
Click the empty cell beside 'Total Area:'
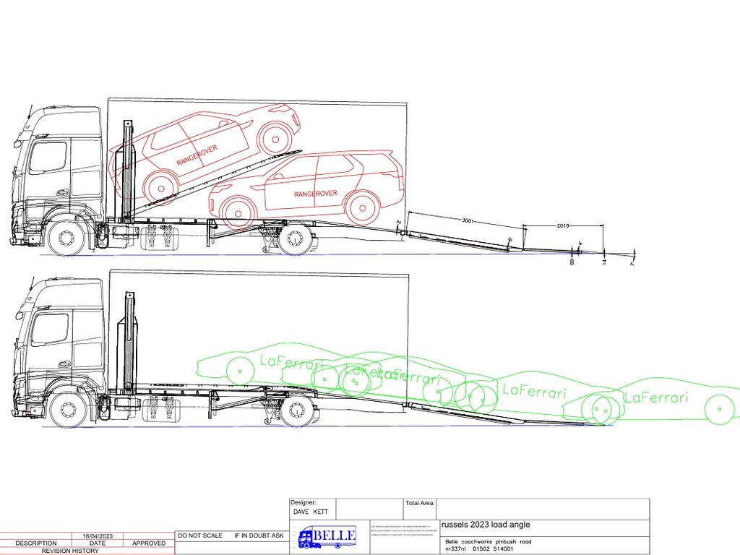click(x=543, y=509)
